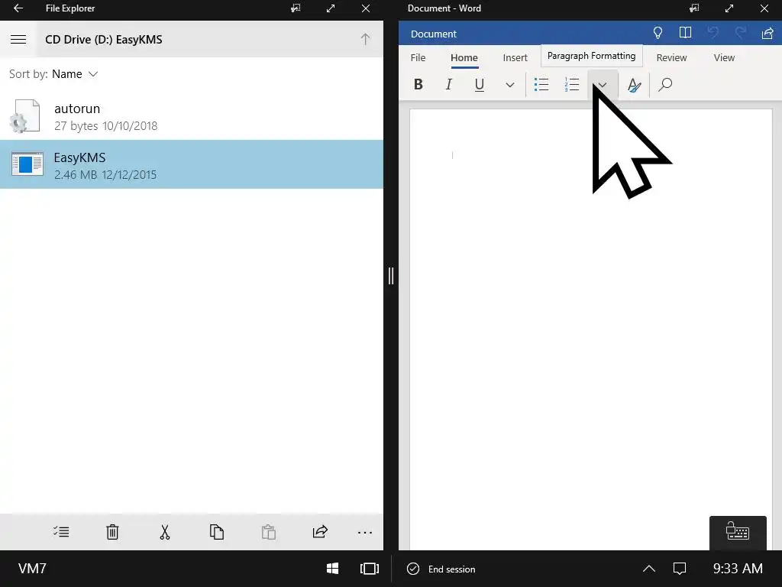The height and width of the screenshot is (587, 782).
Task: Open the Tell Me lightbulb
Action: pos(658,34)
